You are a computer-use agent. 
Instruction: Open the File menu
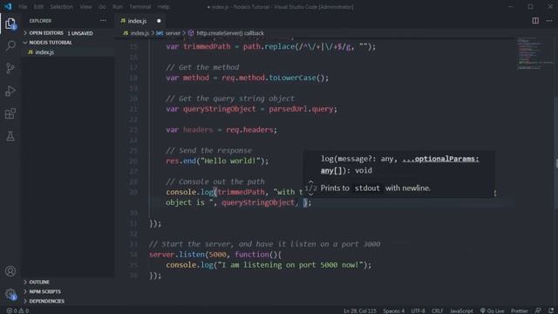tap(23, 7)
